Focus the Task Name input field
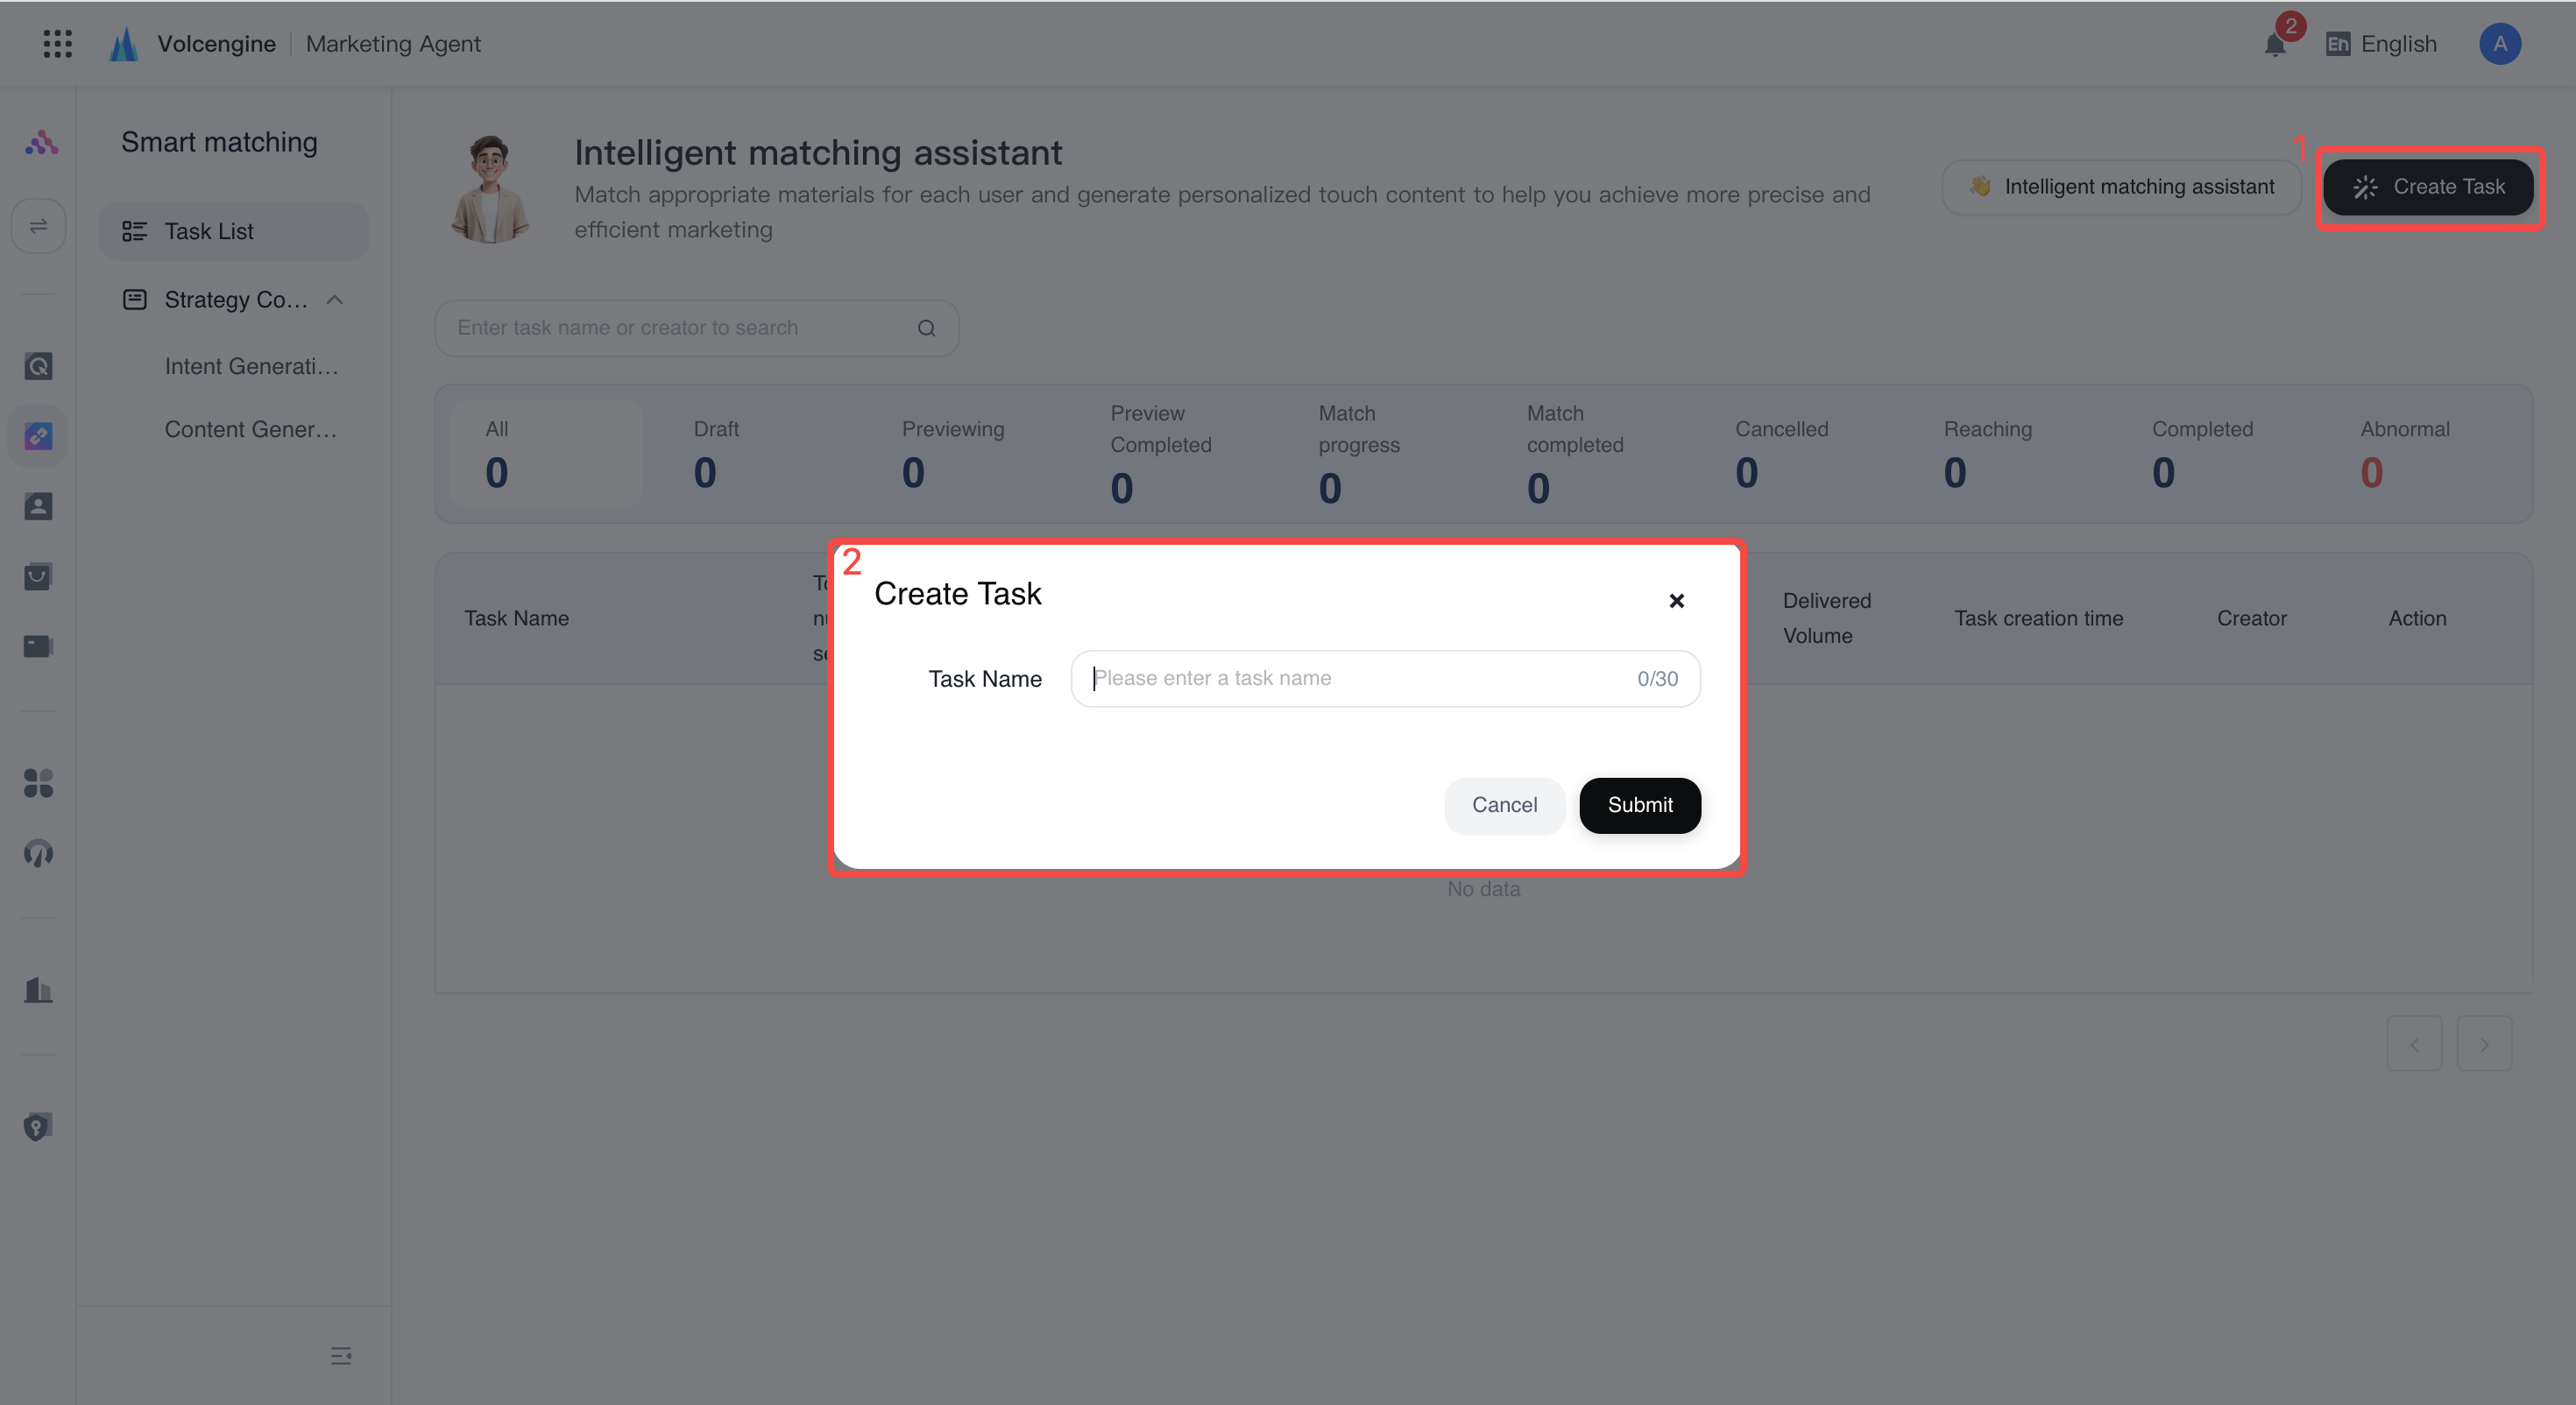The image size is (2576, 1405). point(1385,678)
